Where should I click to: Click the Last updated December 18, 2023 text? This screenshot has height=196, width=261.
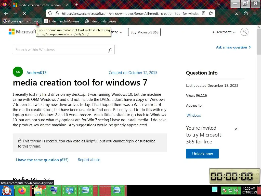(212, 85)
